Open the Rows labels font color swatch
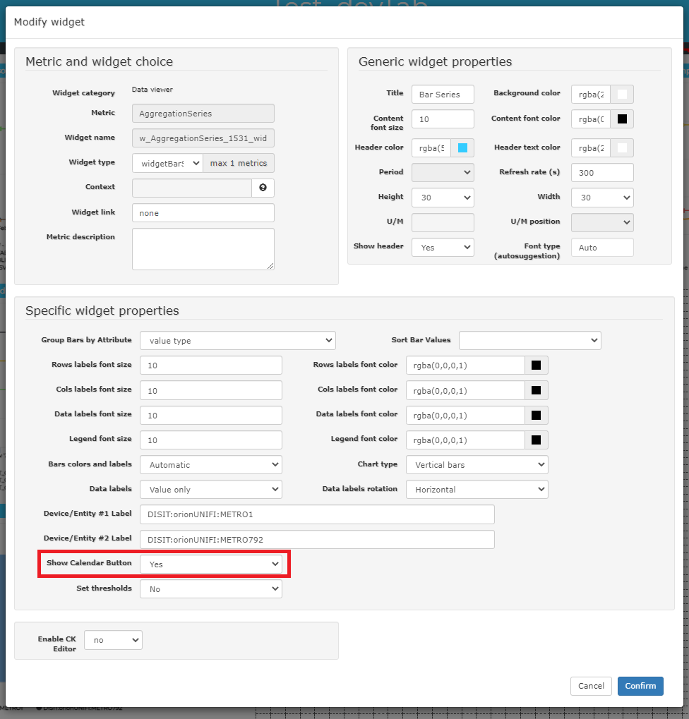Image resolution: width=689 pixels, height=719 pixels. pyautogui.click(x=536, y=365)
